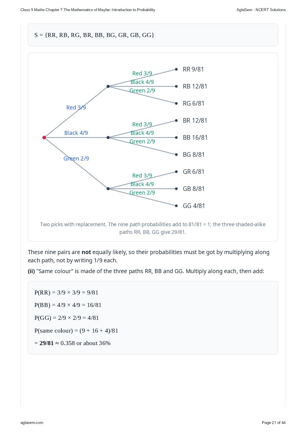
Task: Select the GG 4/81 outcome label
Action: coord(194,206)
